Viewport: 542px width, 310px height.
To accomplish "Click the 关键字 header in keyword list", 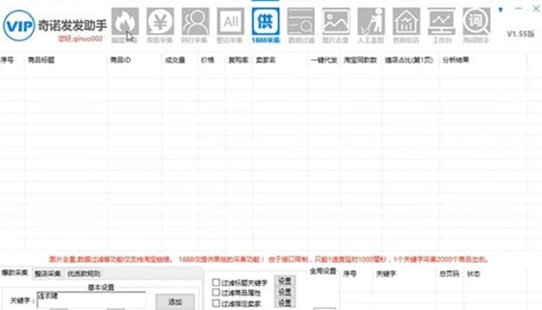I will point(386,274).
